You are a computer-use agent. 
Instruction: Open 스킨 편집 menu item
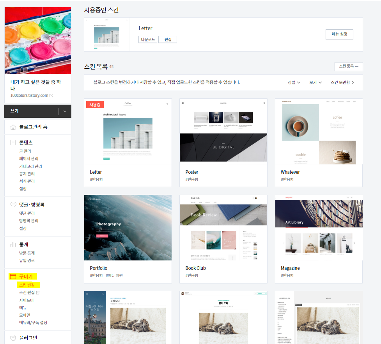(27, 292)
